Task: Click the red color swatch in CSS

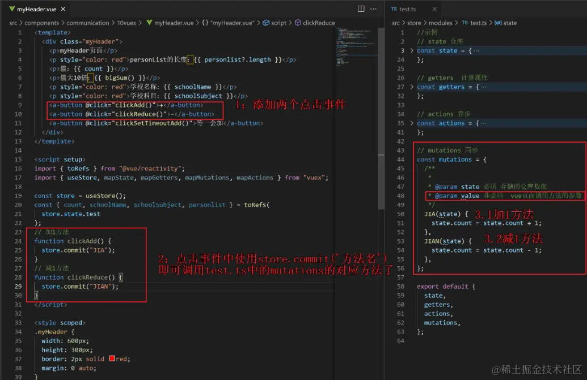Action: [x=112, y=358]
